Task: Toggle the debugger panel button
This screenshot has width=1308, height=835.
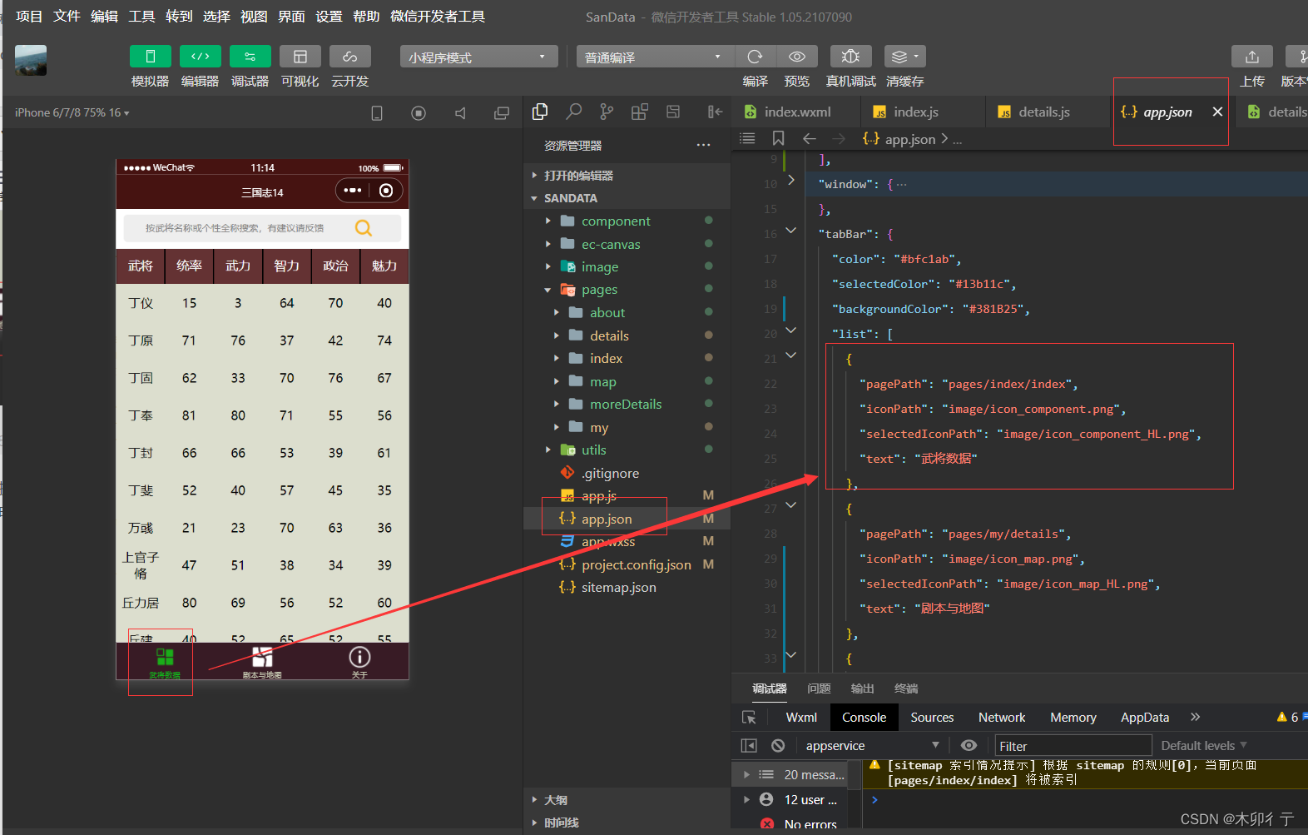Action: [x=250, y=57]
